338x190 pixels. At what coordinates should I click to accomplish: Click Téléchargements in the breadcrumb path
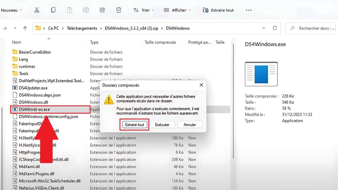click(x=82, y=28)
